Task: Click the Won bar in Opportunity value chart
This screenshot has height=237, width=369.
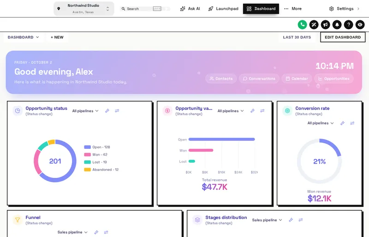Action: [201, 150]
